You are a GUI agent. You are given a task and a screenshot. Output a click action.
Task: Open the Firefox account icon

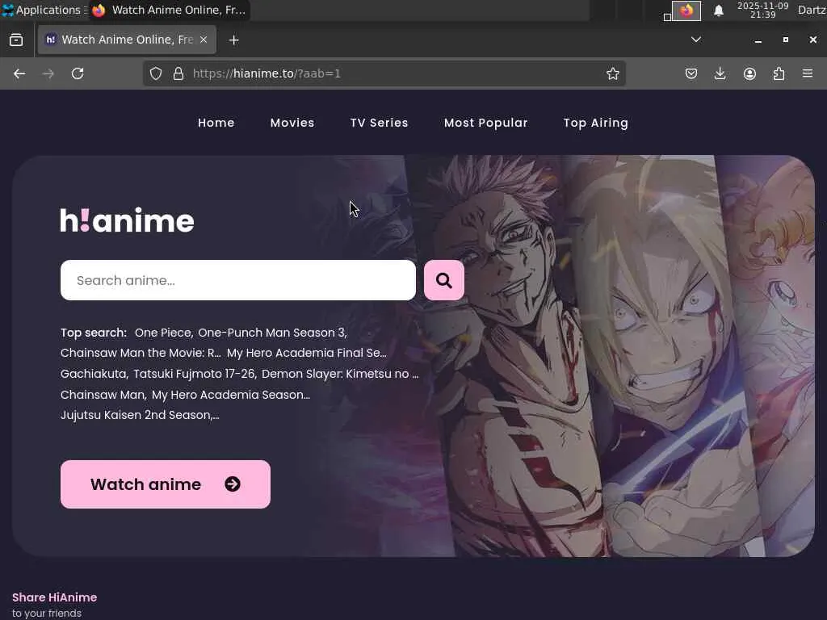coord(749,73)
